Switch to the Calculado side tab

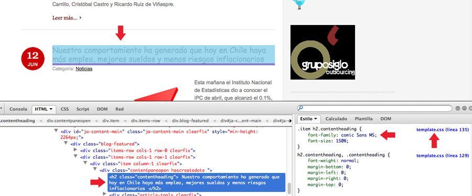(x=336, y=119)
